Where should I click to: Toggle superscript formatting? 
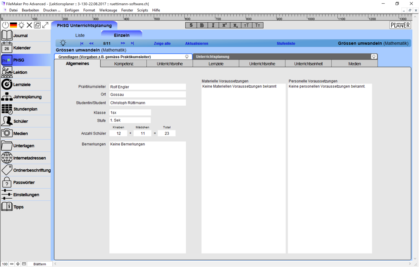point(224,25)
